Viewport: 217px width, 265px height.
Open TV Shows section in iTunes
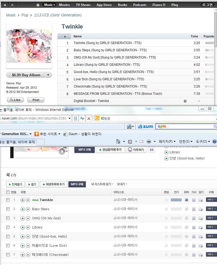click(x=83, y=5)
